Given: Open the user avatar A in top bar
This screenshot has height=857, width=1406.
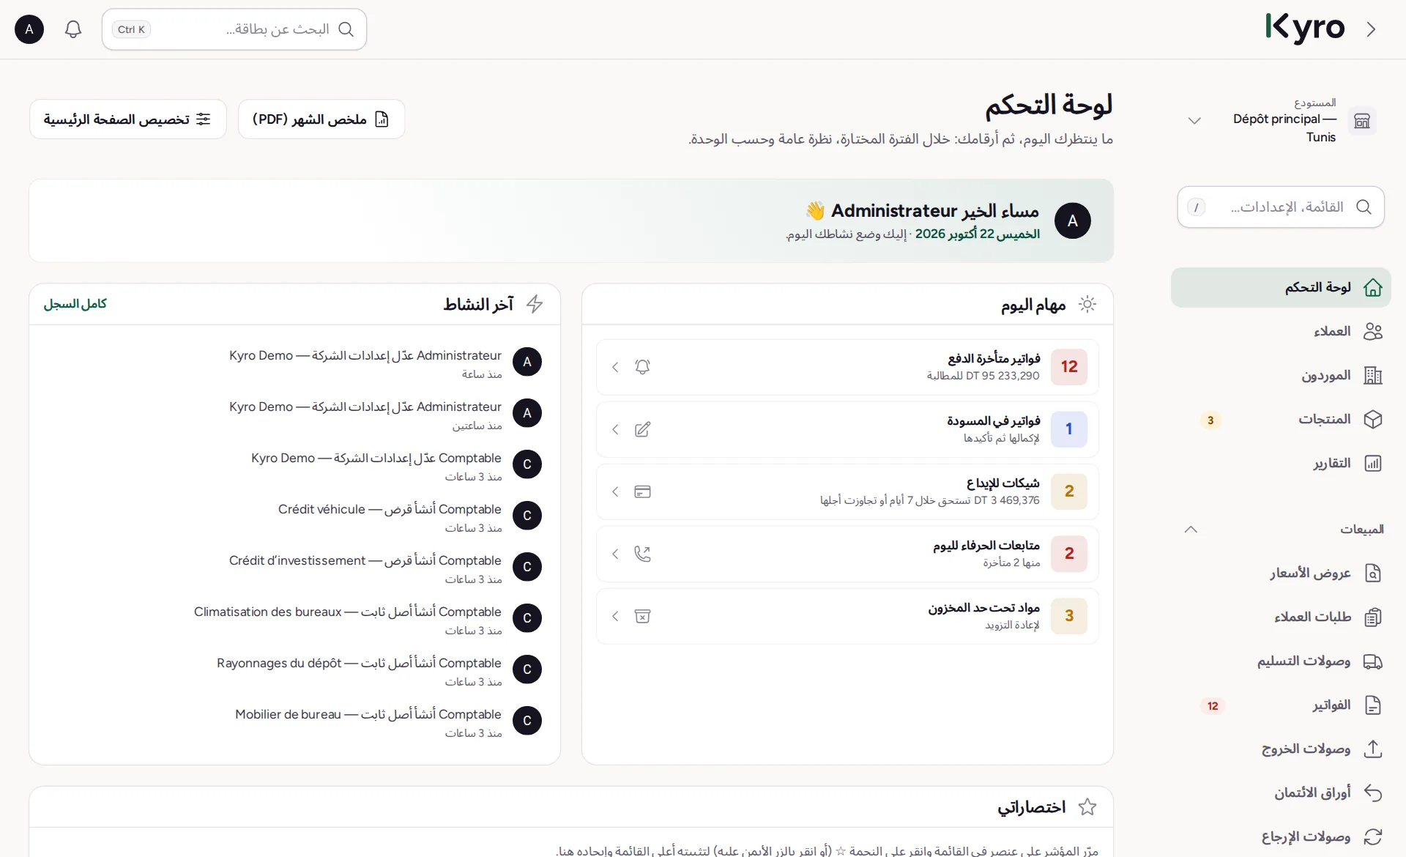Looking at the screenshot, I should point(29,29).
